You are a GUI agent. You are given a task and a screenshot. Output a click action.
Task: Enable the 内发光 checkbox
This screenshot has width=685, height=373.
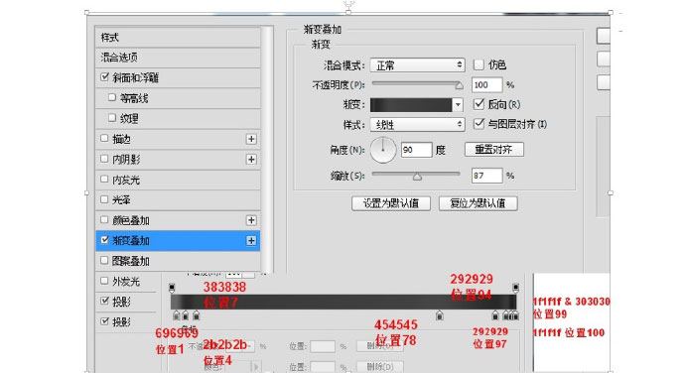(x=104, y=179)
